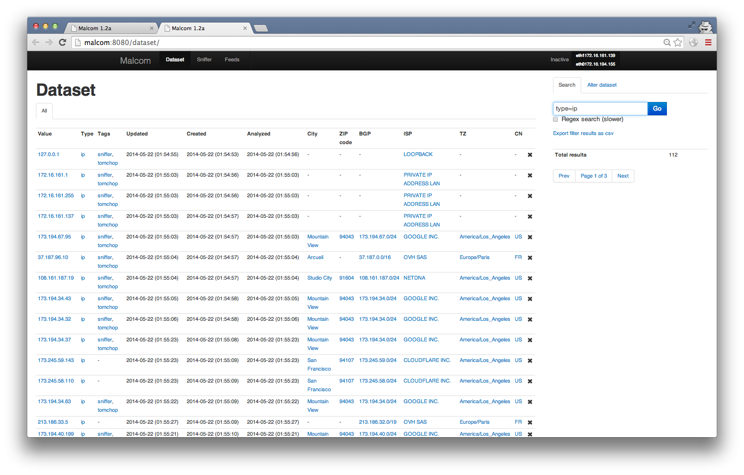The image size is (744, 475).
Task: Delete the 37.187.96.10 entry
Action: 530,258
